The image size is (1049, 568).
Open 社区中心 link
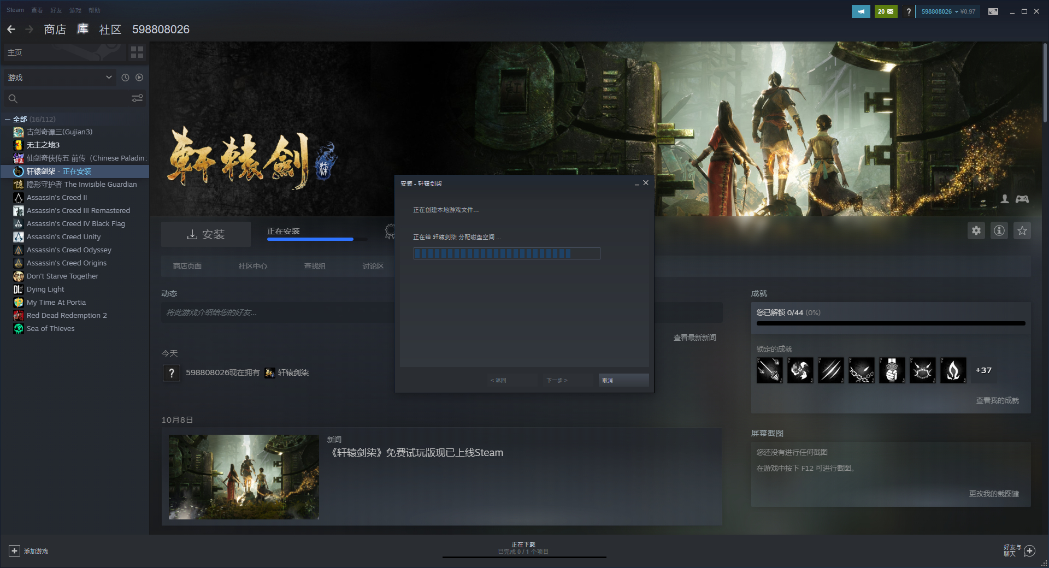click(253, 267)
